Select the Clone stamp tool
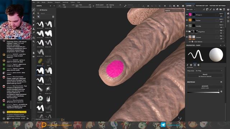The height and width of the screenshot is (129, 230). click(x=33, y=29)
